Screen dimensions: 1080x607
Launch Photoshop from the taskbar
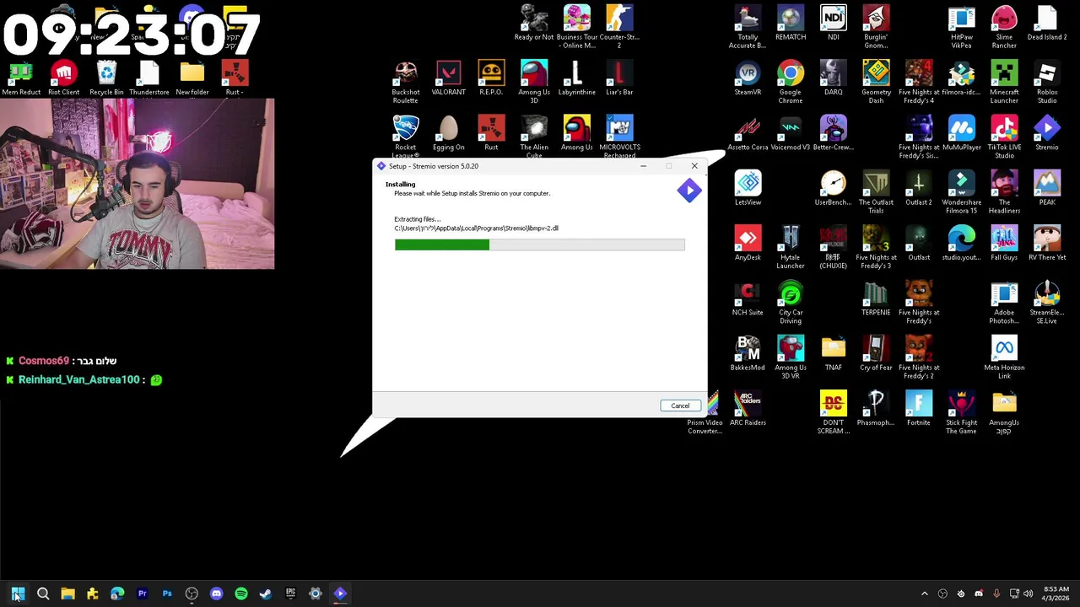tap(167, 594)
